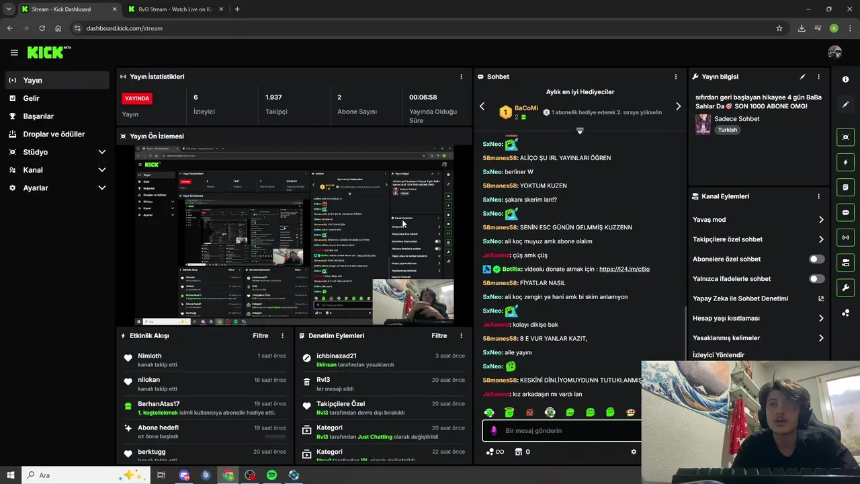This screenshot has width=860, height=484.
Task: Click BaCoMi top gifter name
Action: pos(526,108)
